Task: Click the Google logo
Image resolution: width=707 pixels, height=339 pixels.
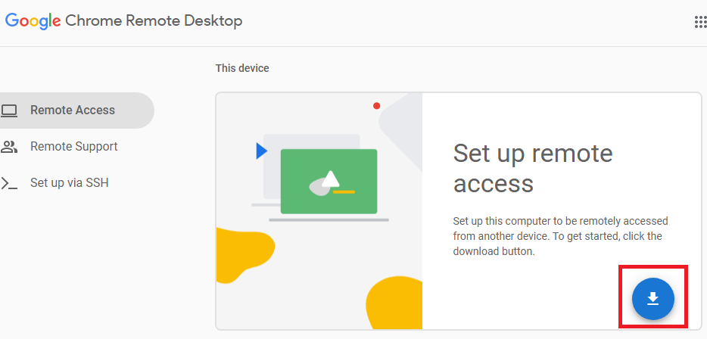Action: click(33, 21)
